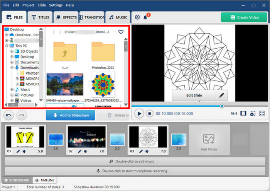Open the settings gear icon
Viewport: 270px width, 191px height.
click(137, 17)
